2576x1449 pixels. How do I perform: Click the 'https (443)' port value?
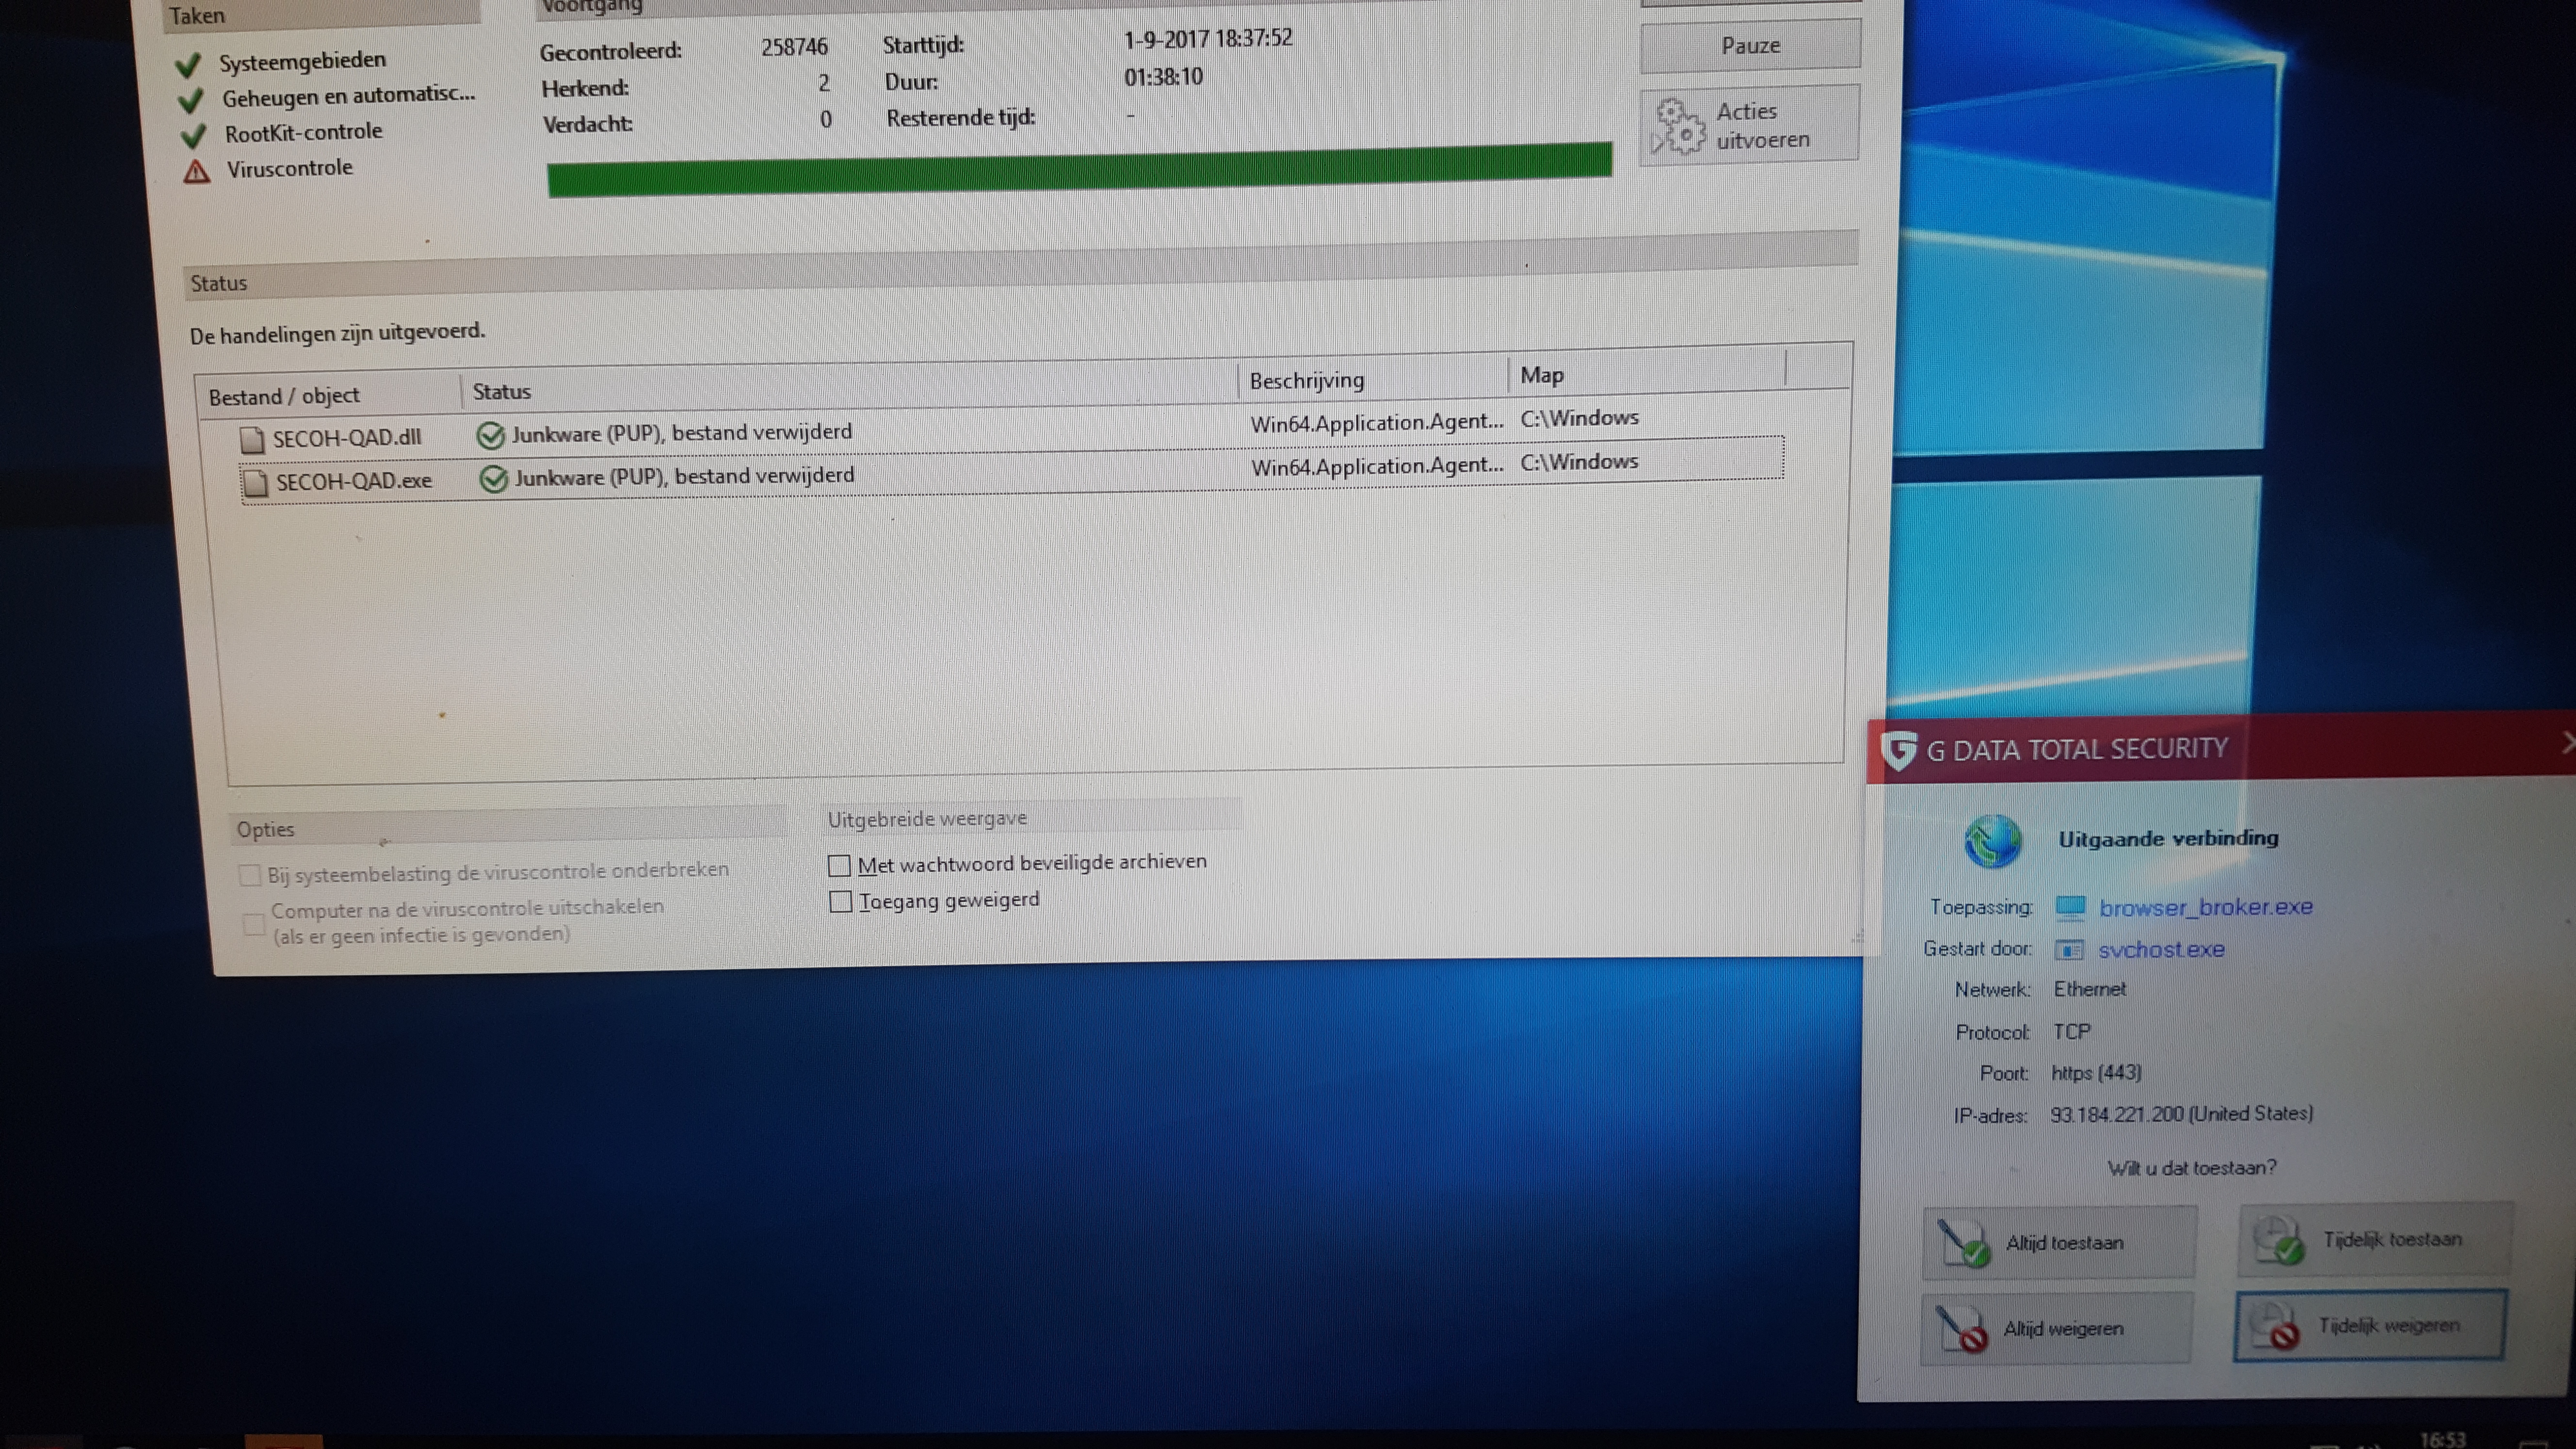click(x=2096, y=1073)
